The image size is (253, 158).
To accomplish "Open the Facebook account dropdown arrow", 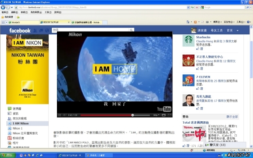I will (x=238, y=30).
